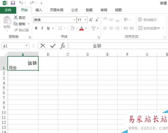Align text right
Viewport: 168px width, 133px height.
(117, 28)
